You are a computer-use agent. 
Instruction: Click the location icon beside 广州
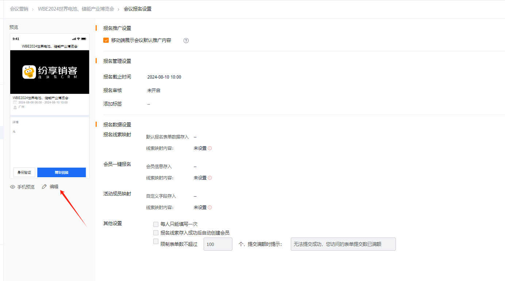(15, 107)
